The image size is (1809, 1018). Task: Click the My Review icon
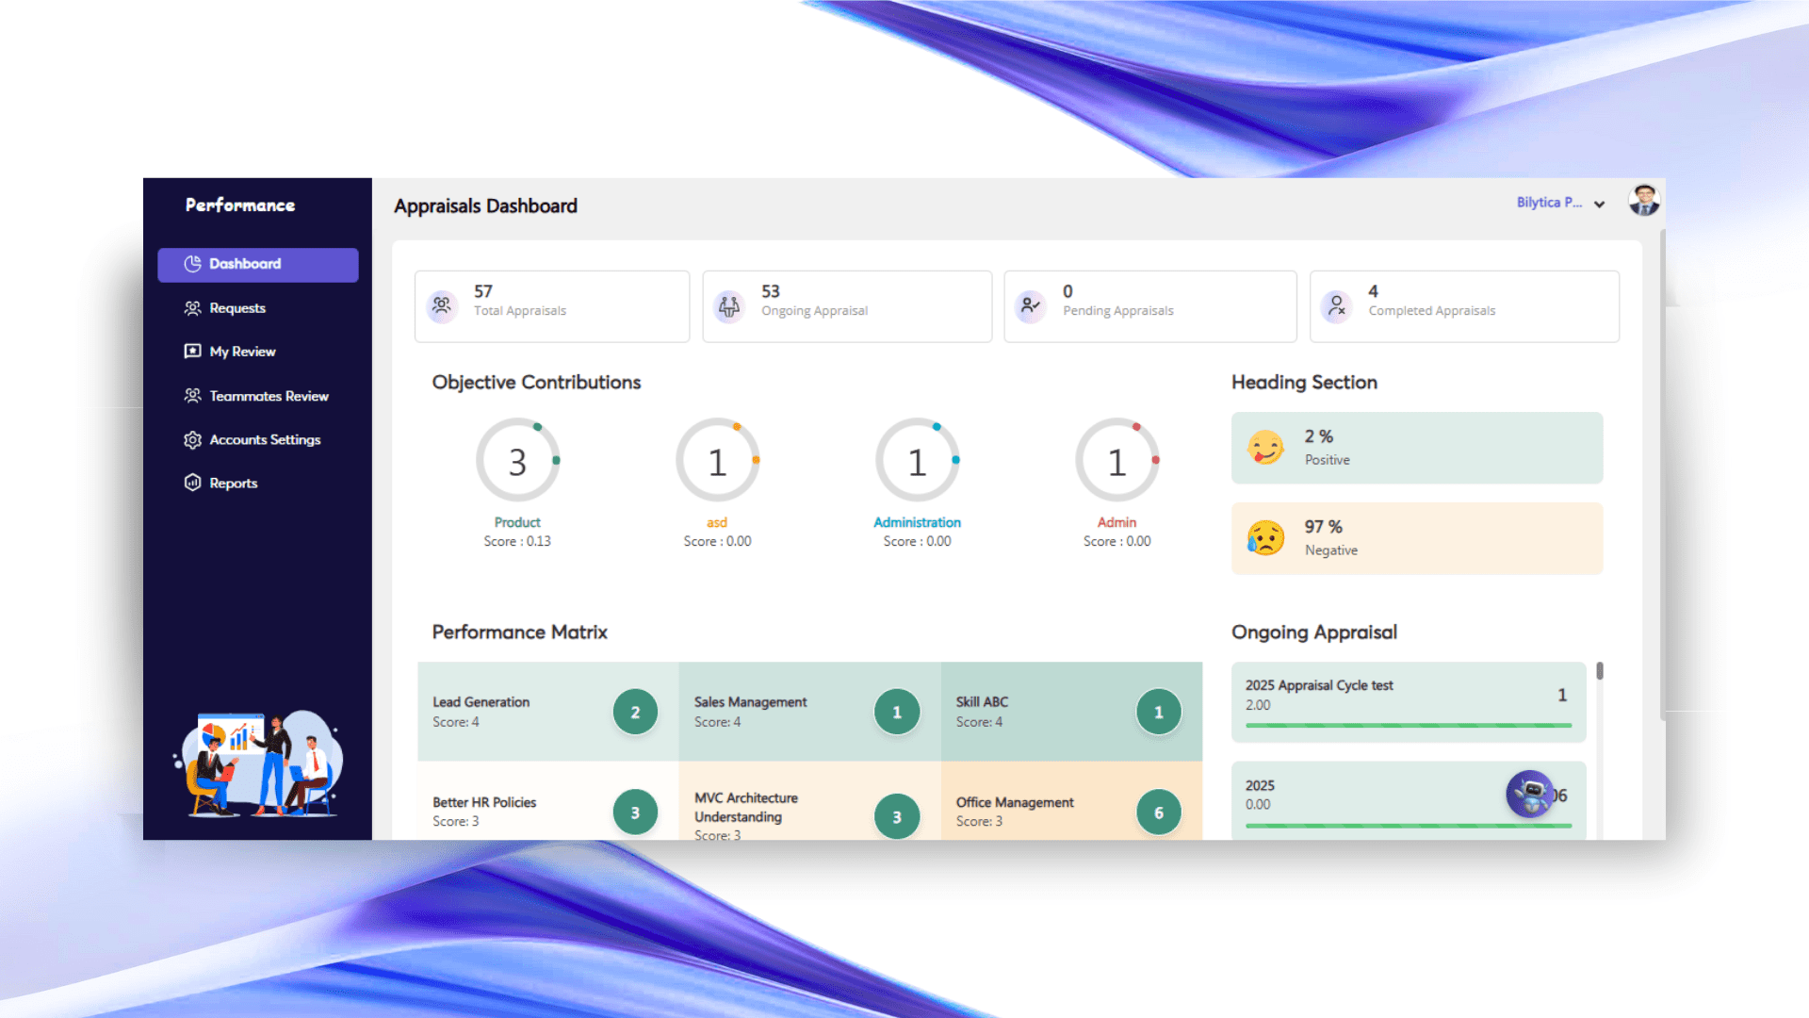192,352
